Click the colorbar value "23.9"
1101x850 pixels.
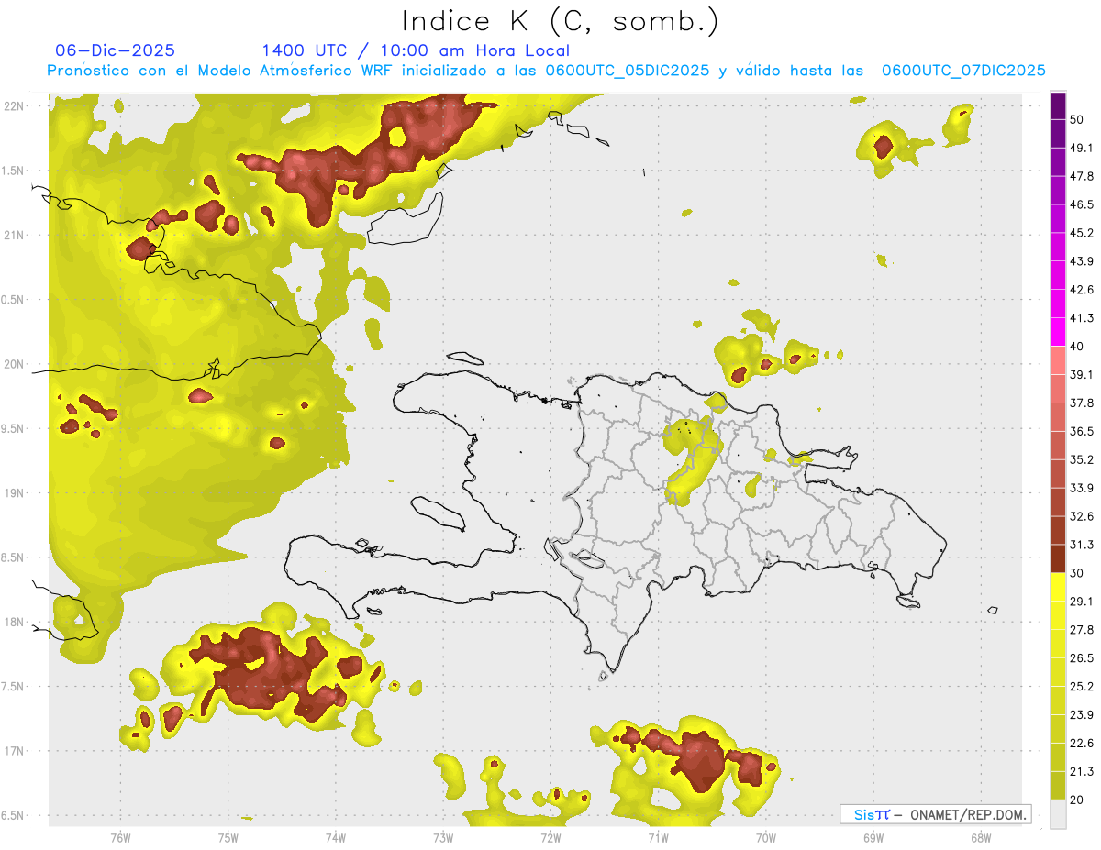pos(1082,715)
